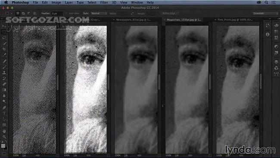The width and height of the screenshot is (280, 158).
Task: Click the foreground color swatch
Action: point(3,146)
